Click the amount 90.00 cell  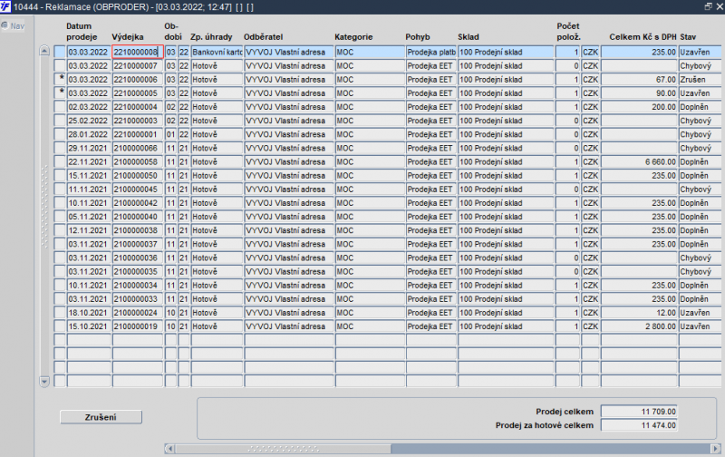[639, 93]
